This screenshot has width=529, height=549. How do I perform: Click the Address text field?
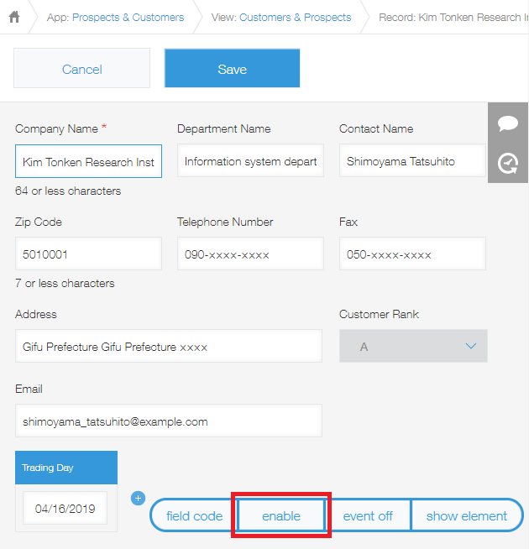pyautogui.click(x=169, y=346)
